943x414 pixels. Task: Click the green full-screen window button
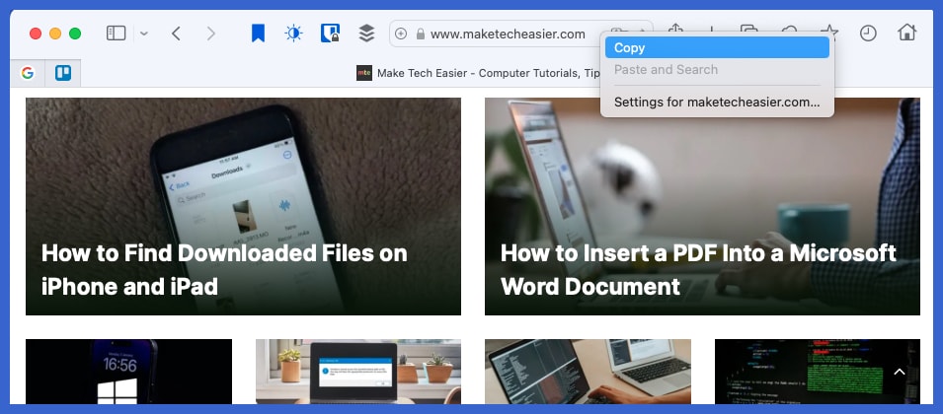point(75,34)
